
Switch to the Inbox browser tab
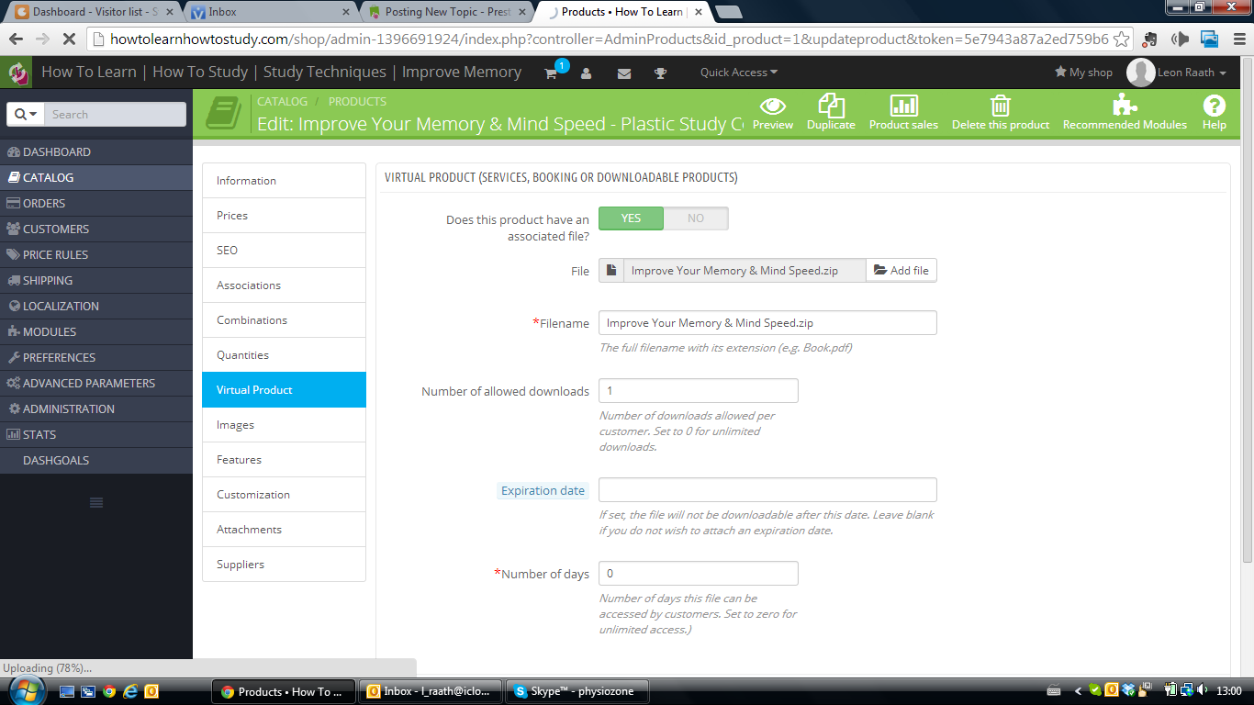pos(271,12)
